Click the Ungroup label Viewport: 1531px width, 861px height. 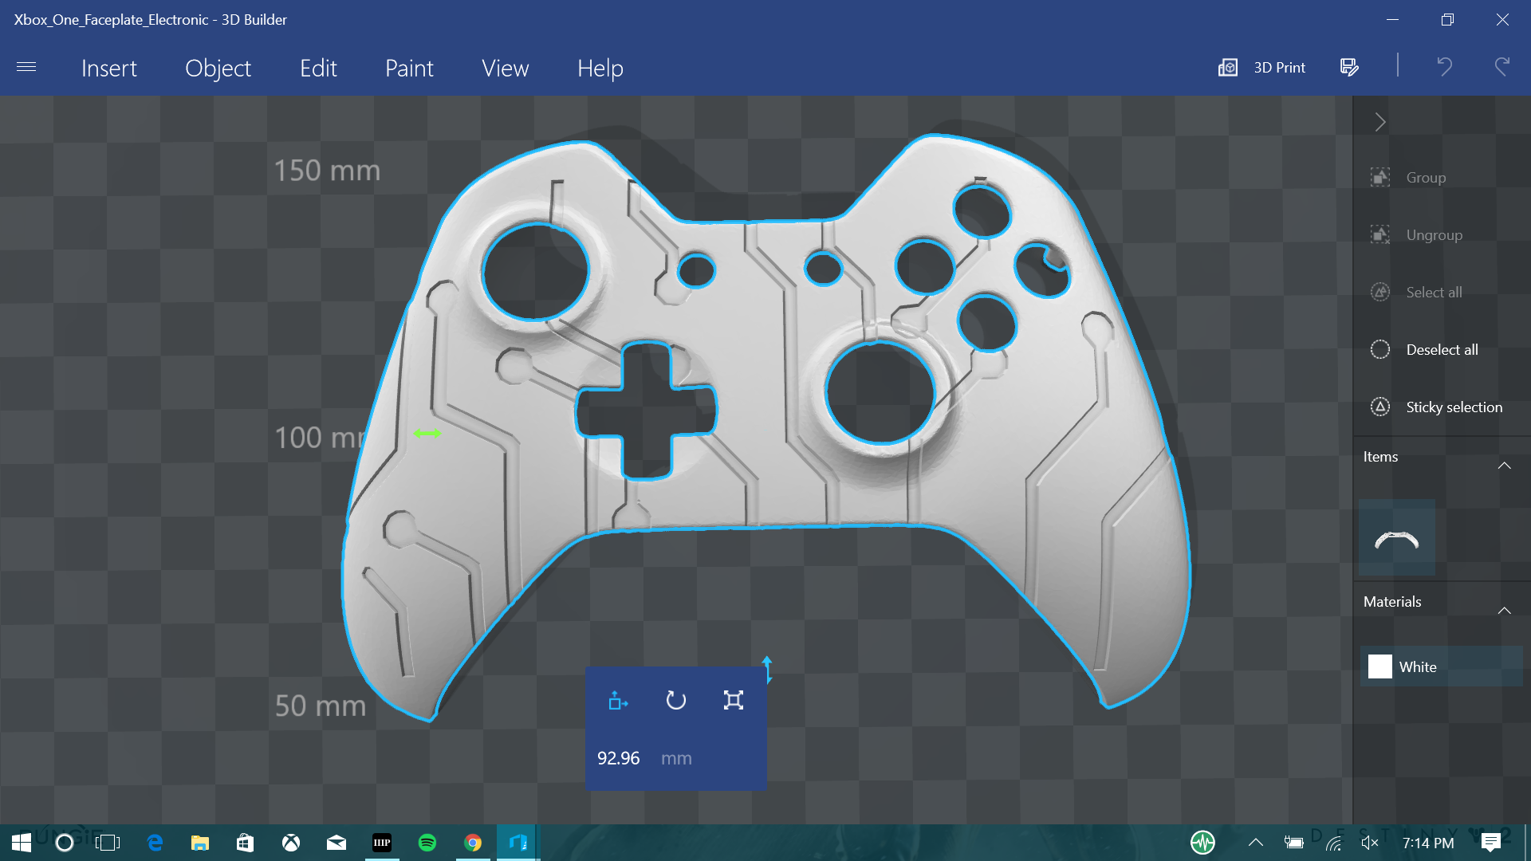coord(1434,235)
